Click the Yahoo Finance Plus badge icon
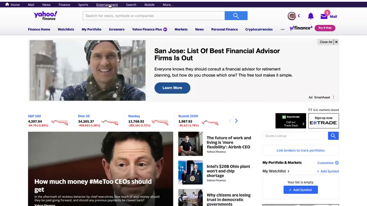Viewport: 367px width, 206px height. 165,29
